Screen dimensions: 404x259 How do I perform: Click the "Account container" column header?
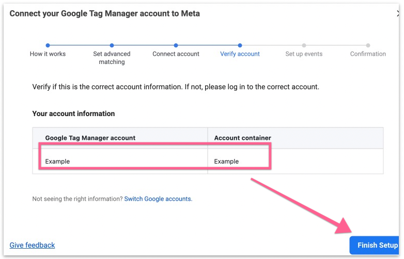point(242,138)
